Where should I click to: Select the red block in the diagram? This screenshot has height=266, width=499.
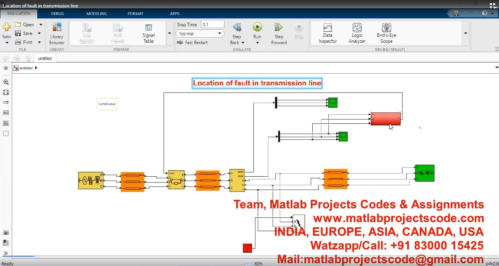click(x=385, y=119)
